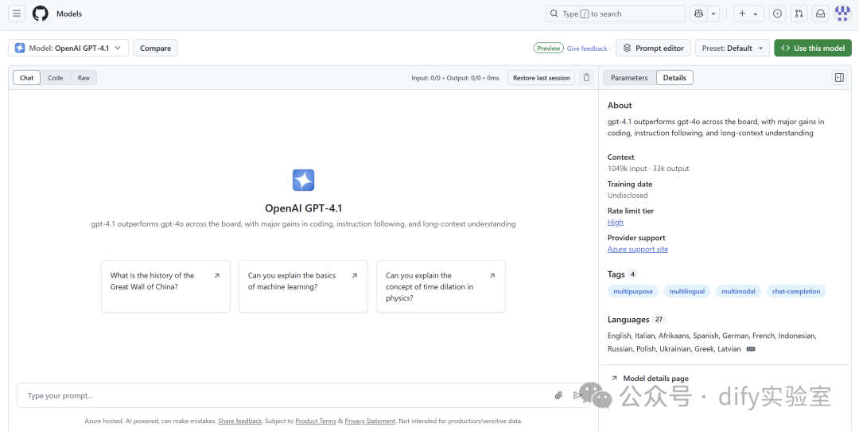Open the Issues icon in header

click(777, 14)
